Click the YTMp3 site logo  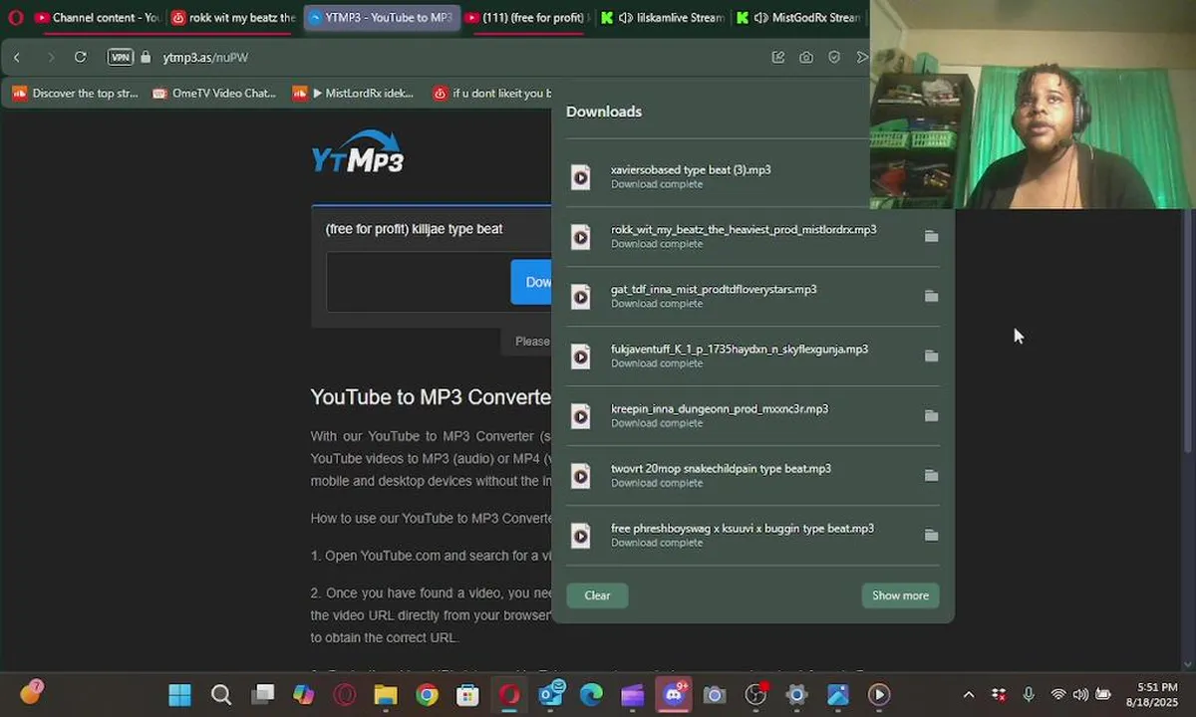(x=358, y=152)
